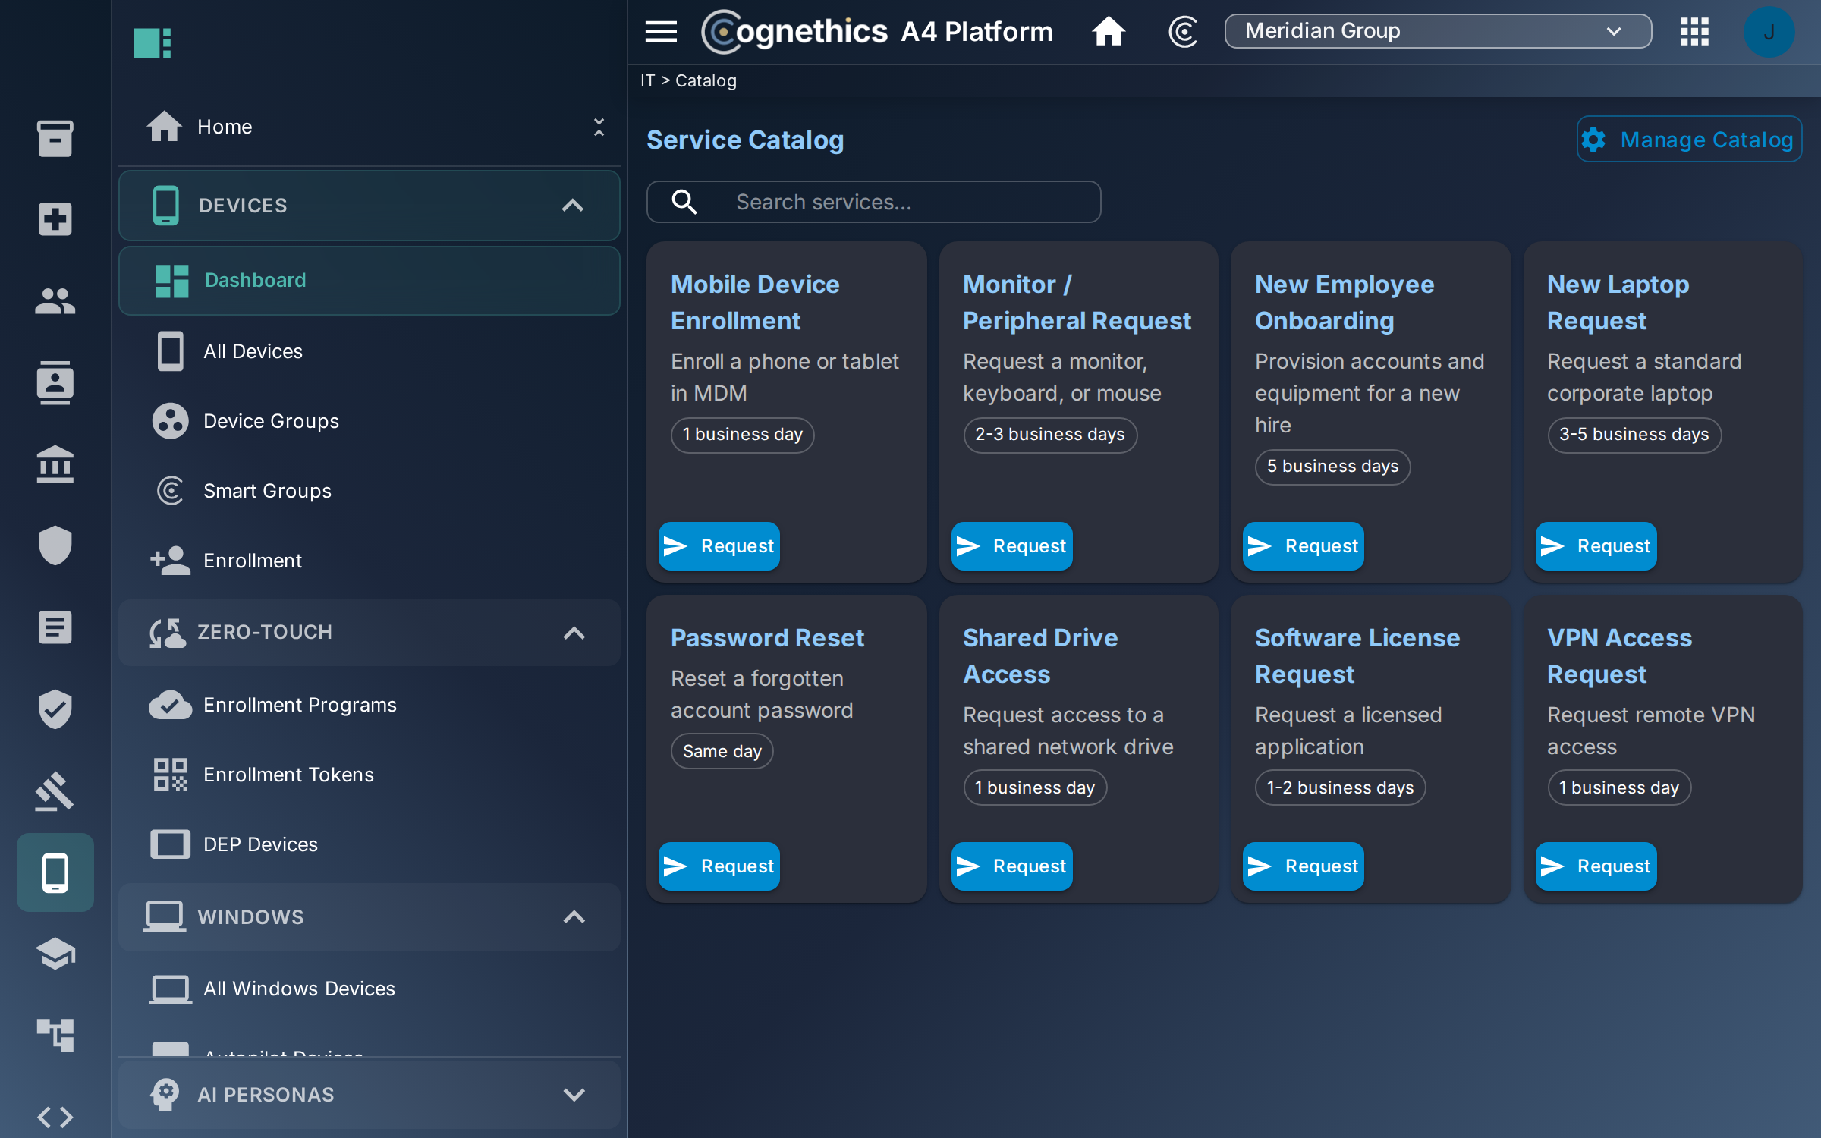
Task: Click the '1-2 business days' chip
Action: (1340, 788)
